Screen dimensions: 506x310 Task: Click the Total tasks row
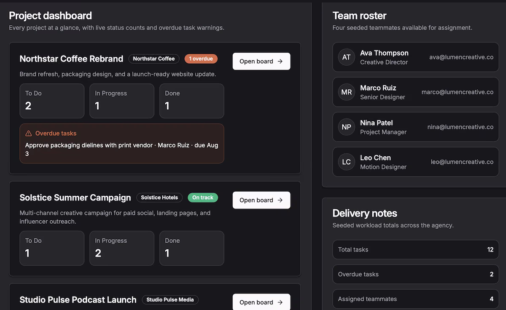pos(416,249)
